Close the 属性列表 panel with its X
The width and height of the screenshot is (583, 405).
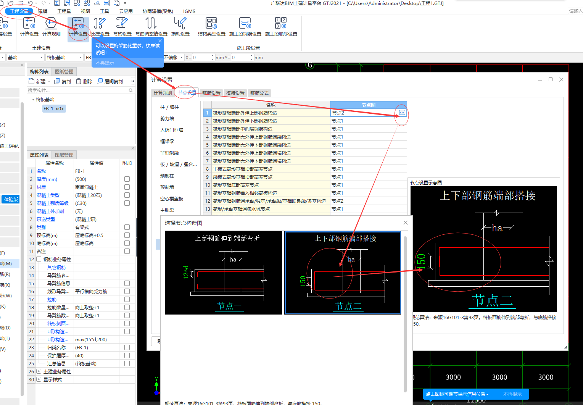(x=133, y=148)
